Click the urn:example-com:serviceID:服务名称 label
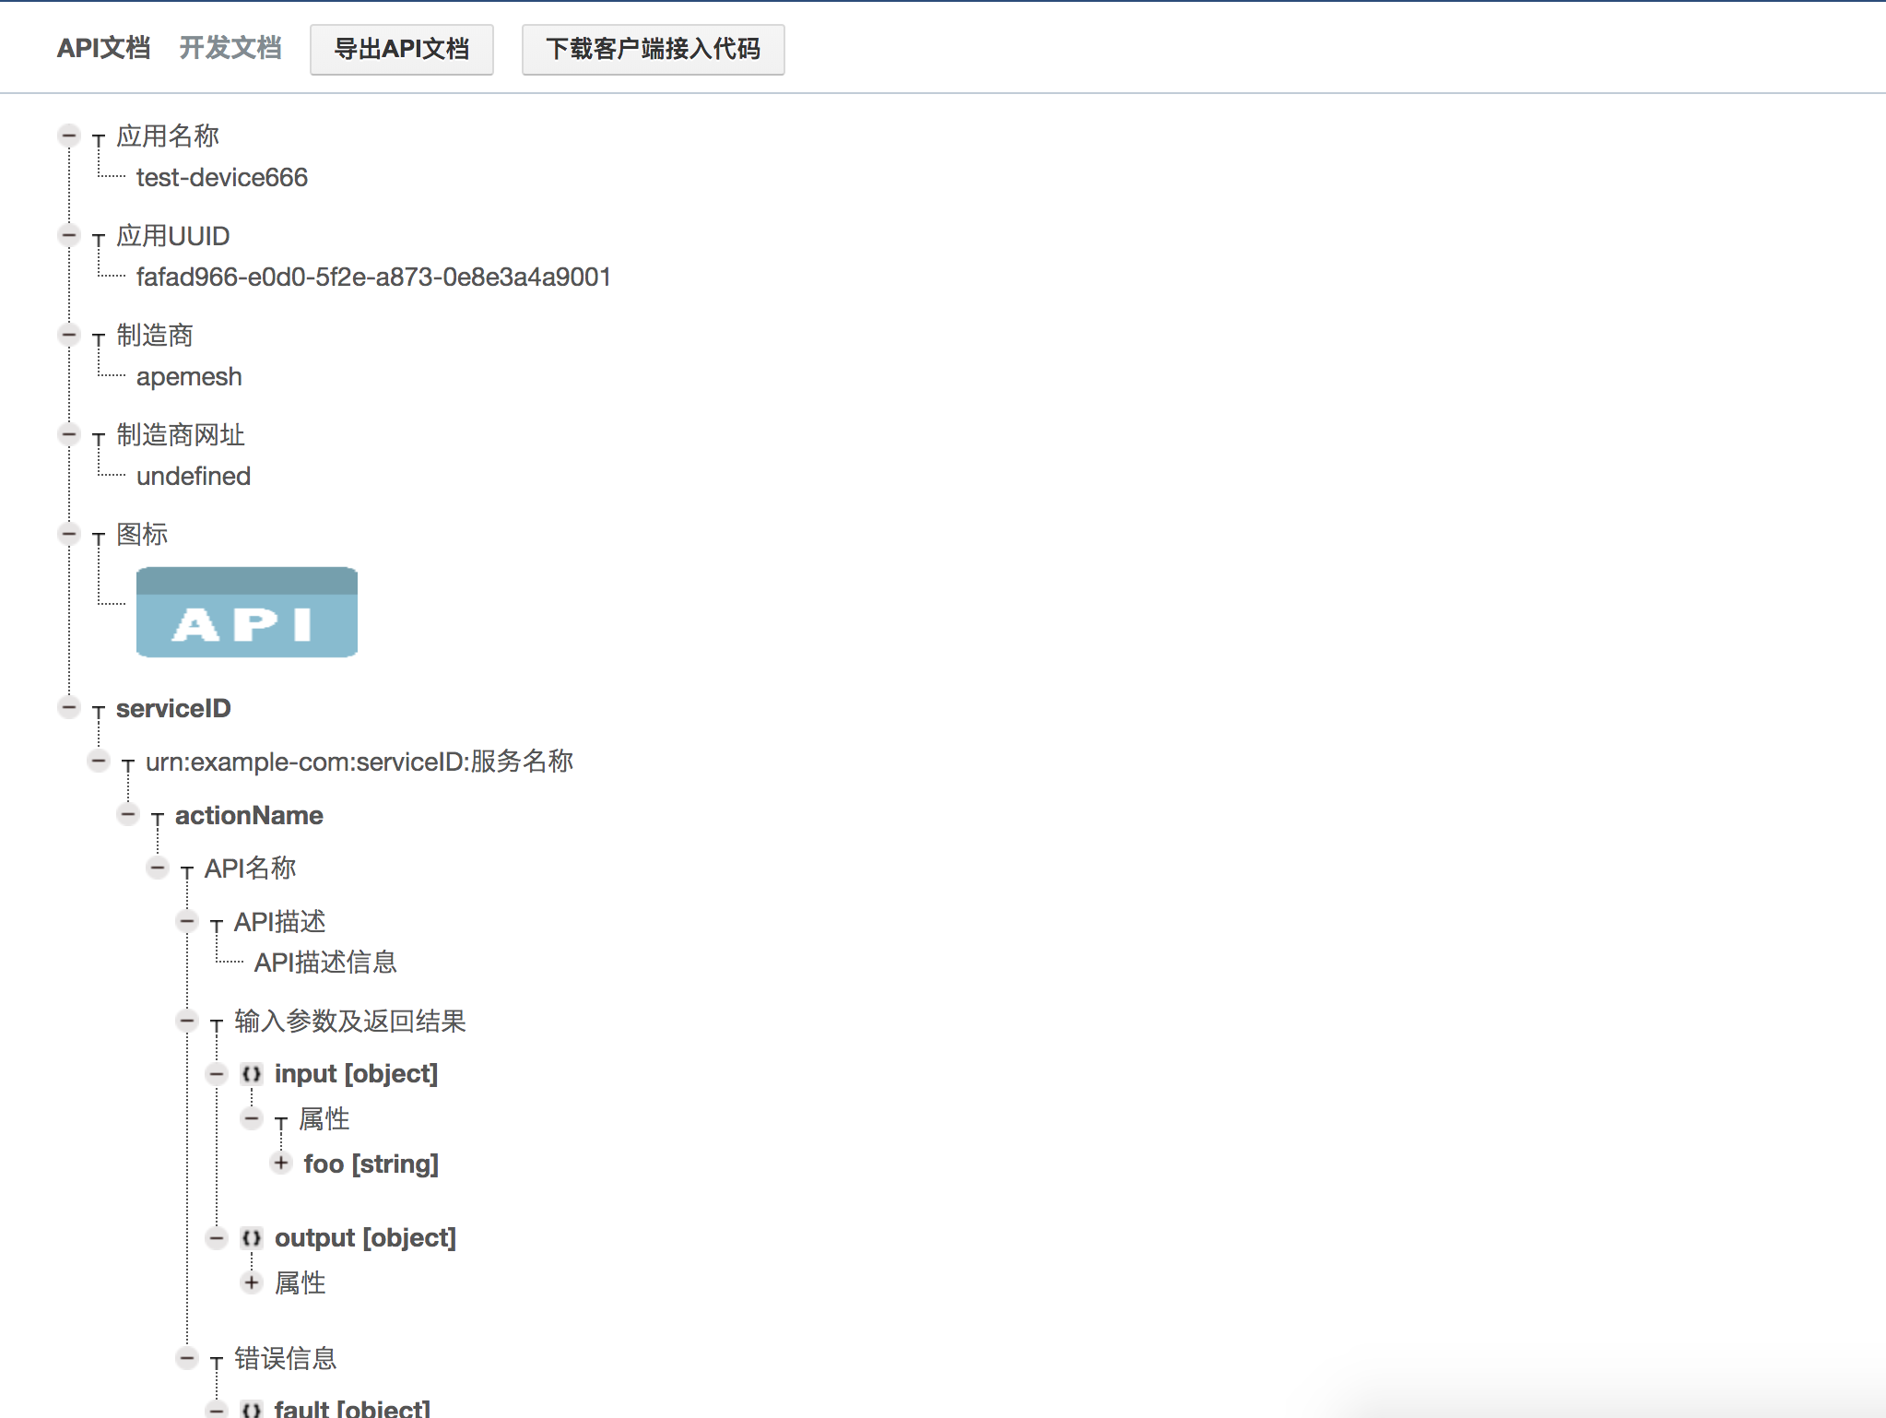The image size is (1886, 1418). point(360,762)
